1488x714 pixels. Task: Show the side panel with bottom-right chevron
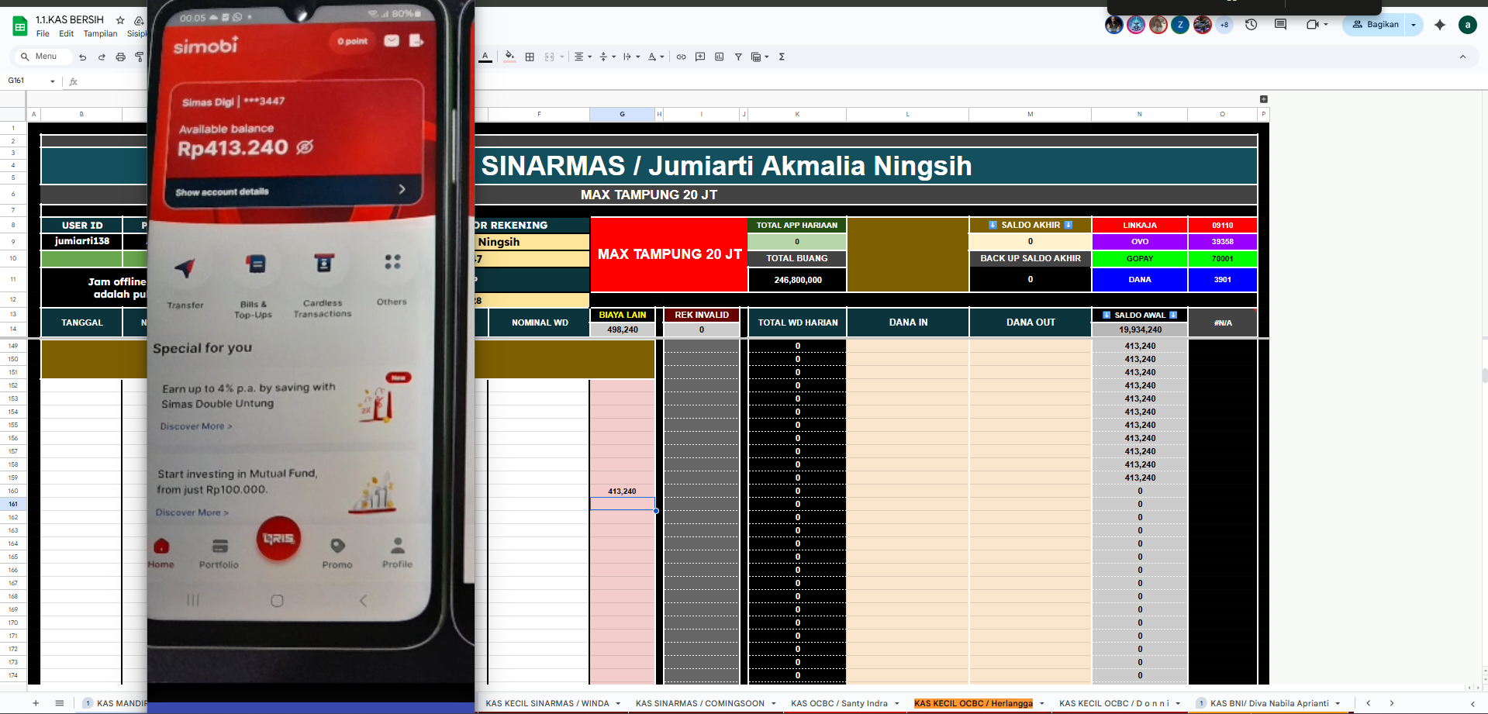(1472, 703)
